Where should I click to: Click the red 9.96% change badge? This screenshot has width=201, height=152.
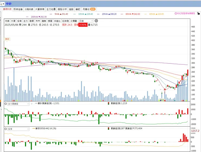pyautogui.click(x=83, y=25)
